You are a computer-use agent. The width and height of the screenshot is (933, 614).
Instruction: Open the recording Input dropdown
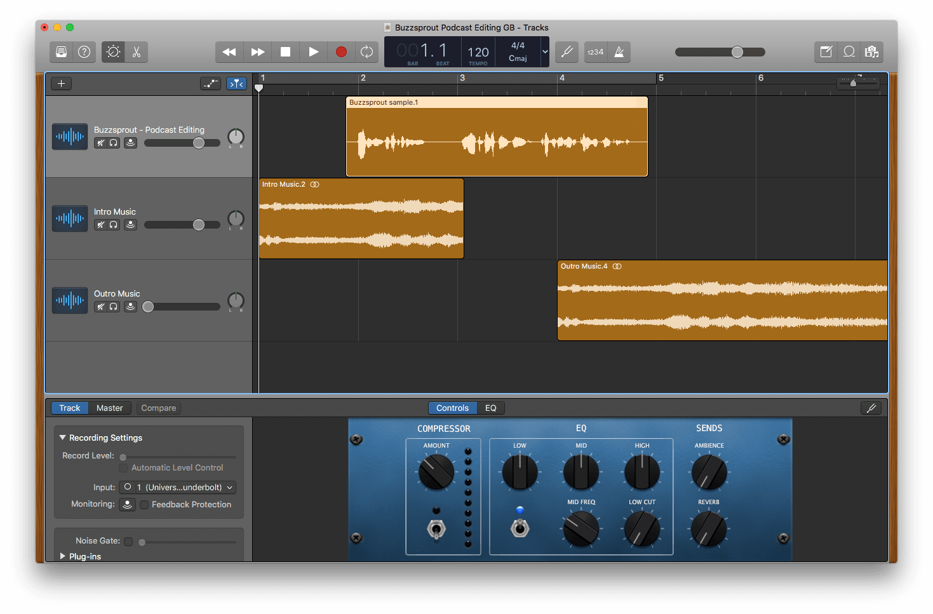177,487
